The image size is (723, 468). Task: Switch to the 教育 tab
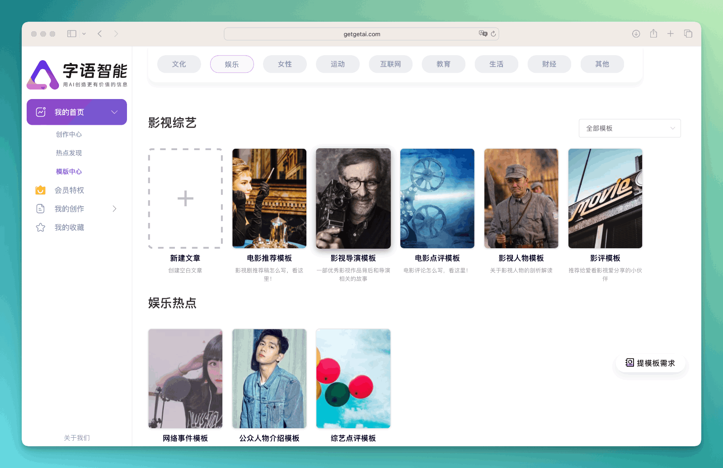tap(443, 64)
